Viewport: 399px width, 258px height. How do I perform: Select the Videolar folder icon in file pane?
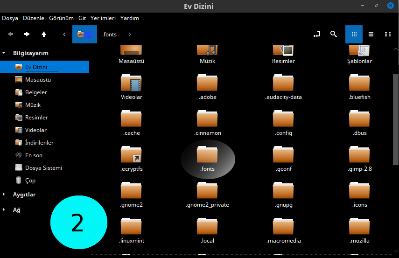(131, 83)
